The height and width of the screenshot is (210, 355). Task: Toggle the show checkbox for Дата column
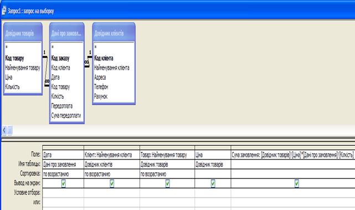pyautogui.click(x=63, y=183)
